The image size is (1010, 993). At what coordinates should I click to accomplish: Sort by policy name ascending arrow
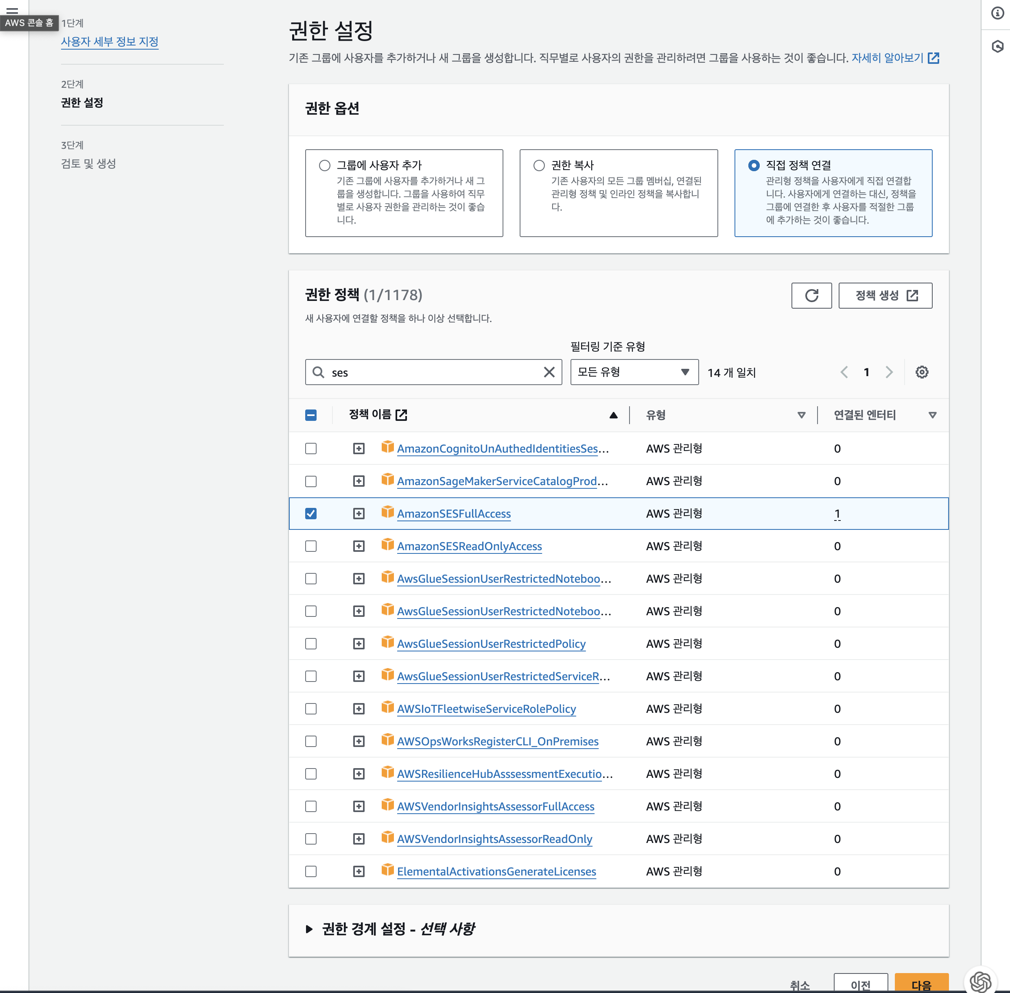pyautogui.click(x=613, y=415)
